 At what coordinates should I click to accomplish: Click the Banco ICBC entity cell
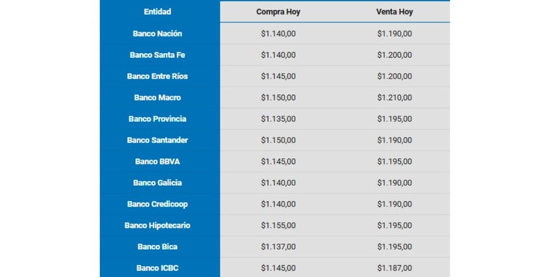pos(157,268)
